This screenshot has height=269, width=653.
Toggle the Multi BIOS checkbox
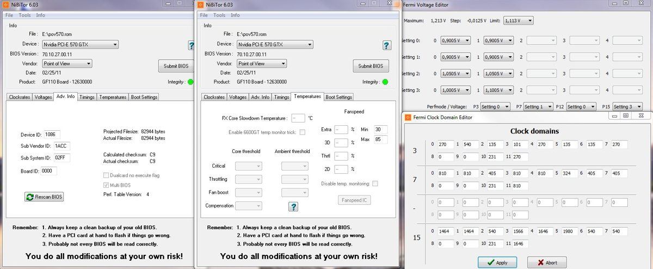(x=106, y=185)
